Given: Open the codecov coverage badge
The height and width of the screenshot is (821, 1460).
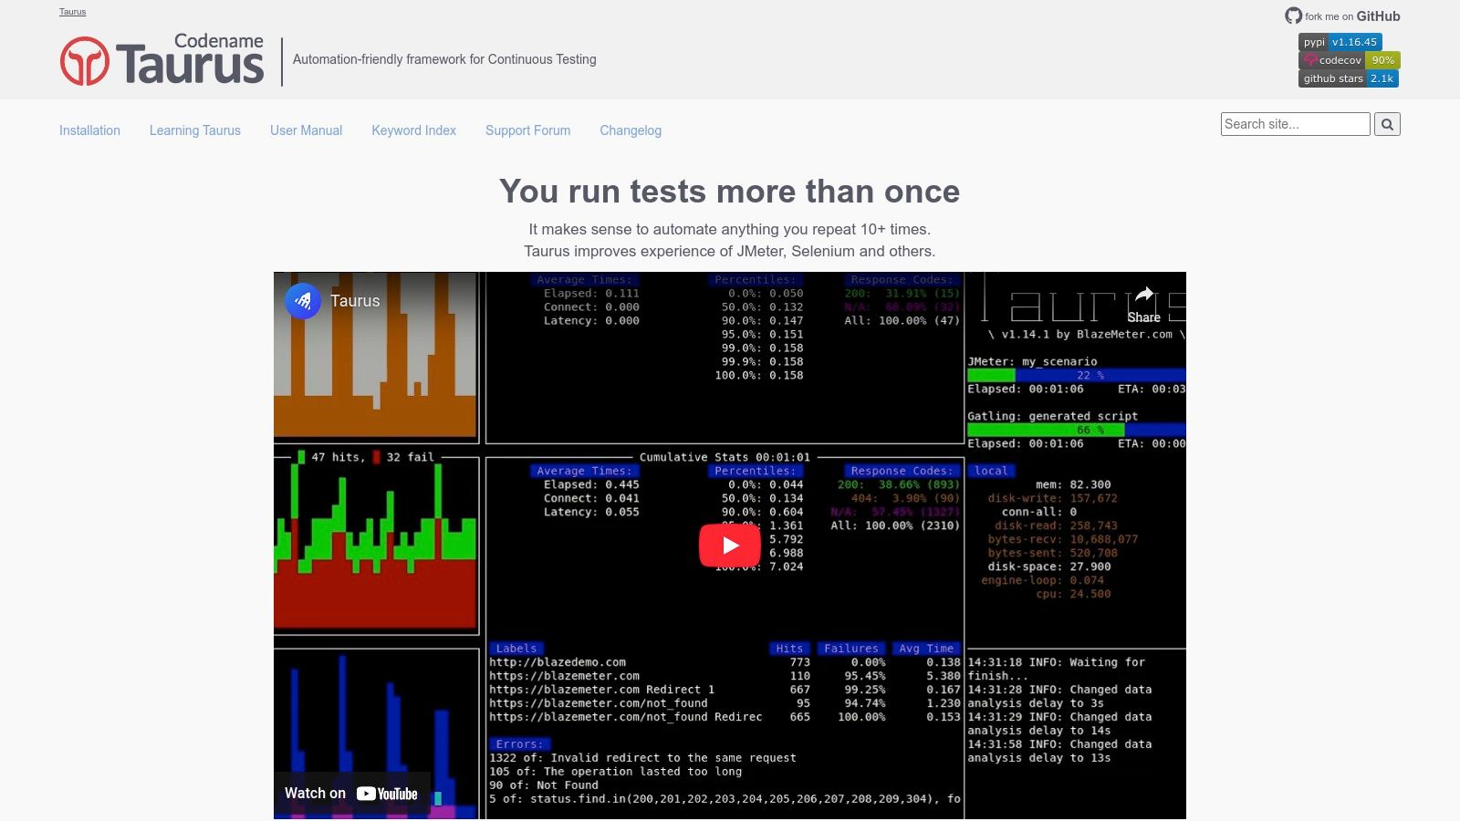Looking at the screenshot, I should 1349,60.
